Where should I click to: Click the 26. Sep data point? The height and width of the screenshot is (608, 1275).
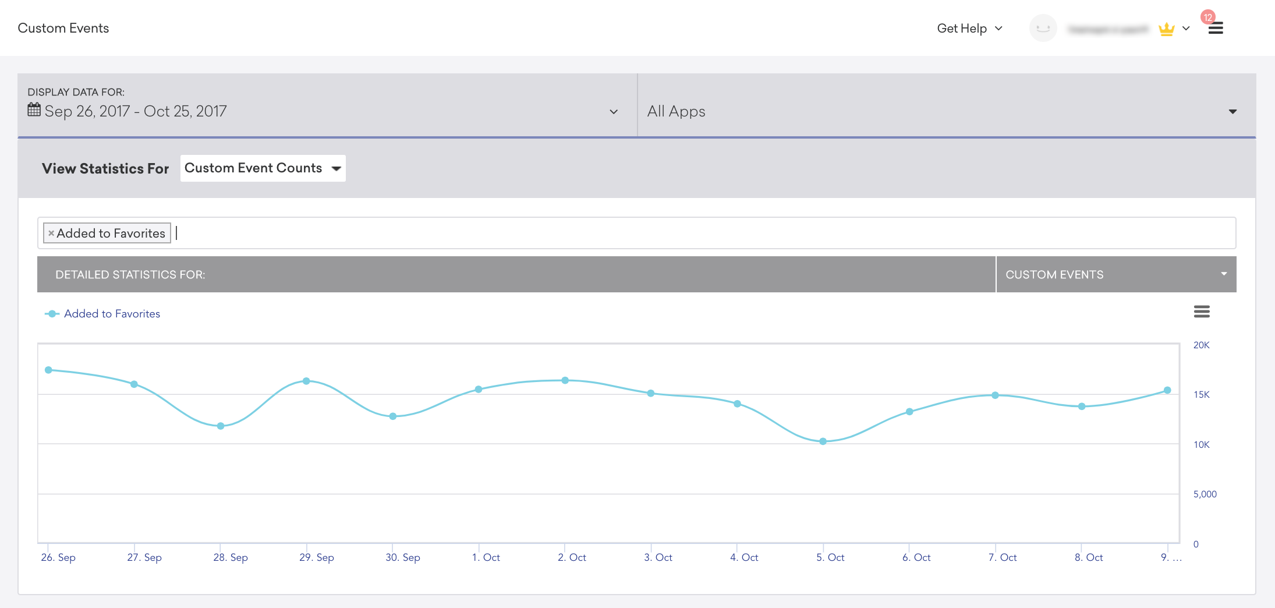(x=49, y=370)
